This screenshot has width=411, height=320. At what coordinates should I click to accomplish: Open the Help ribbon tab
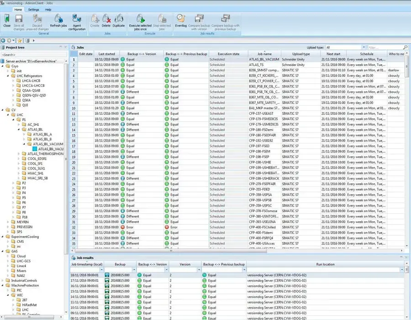[48, 10]
